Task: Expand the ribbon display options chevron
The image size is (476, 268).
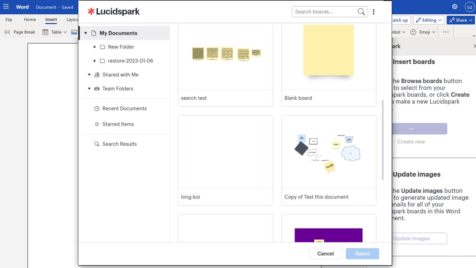Action: (474, 36)
